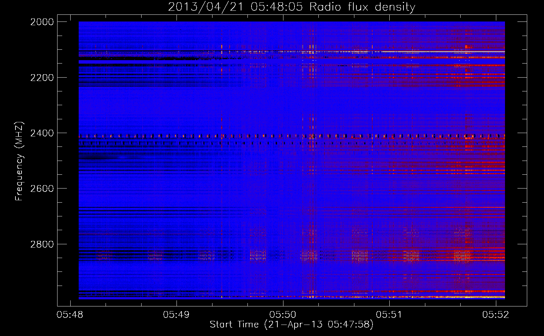Click the 2400 frequency tick label
The width and height of the screenshot is (544, 336).
(x=42, y=133)
